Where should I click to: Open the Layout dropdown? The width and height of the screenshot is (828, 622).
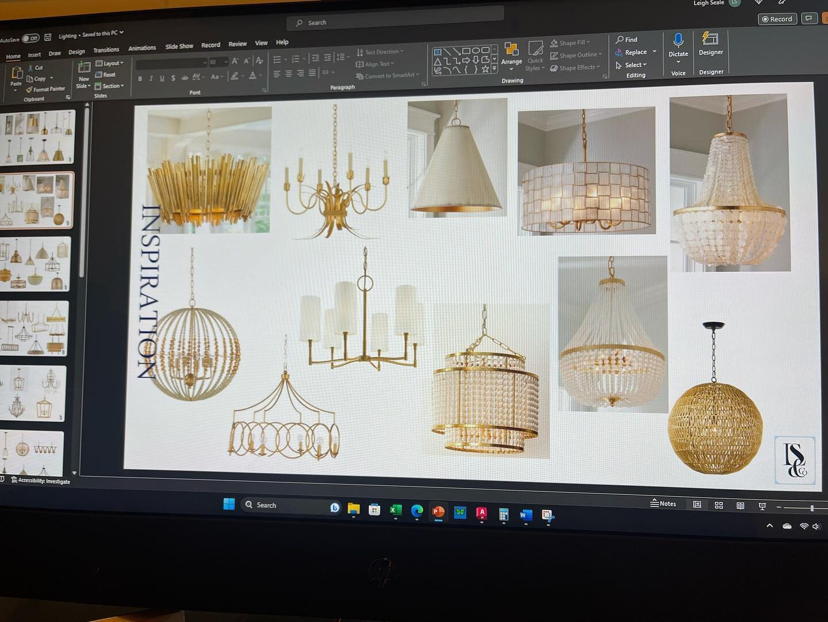[109, 63]
